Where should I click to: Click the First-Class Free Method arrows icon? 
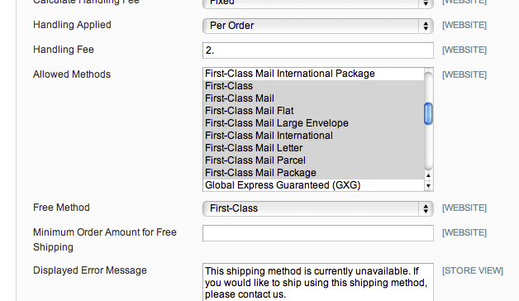coord(426,208)
